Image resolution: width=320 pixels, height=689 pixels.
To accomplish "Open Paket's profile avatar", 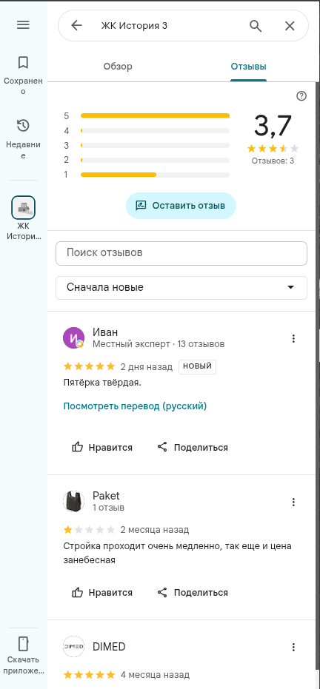I will pyautogui.click(x=74, y=501).
